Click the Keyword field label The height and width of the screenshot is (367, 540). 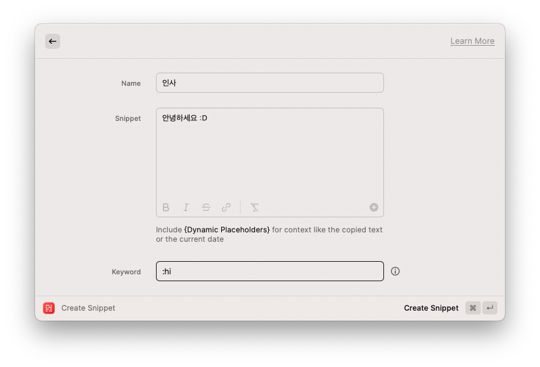(x=126, y=272)
